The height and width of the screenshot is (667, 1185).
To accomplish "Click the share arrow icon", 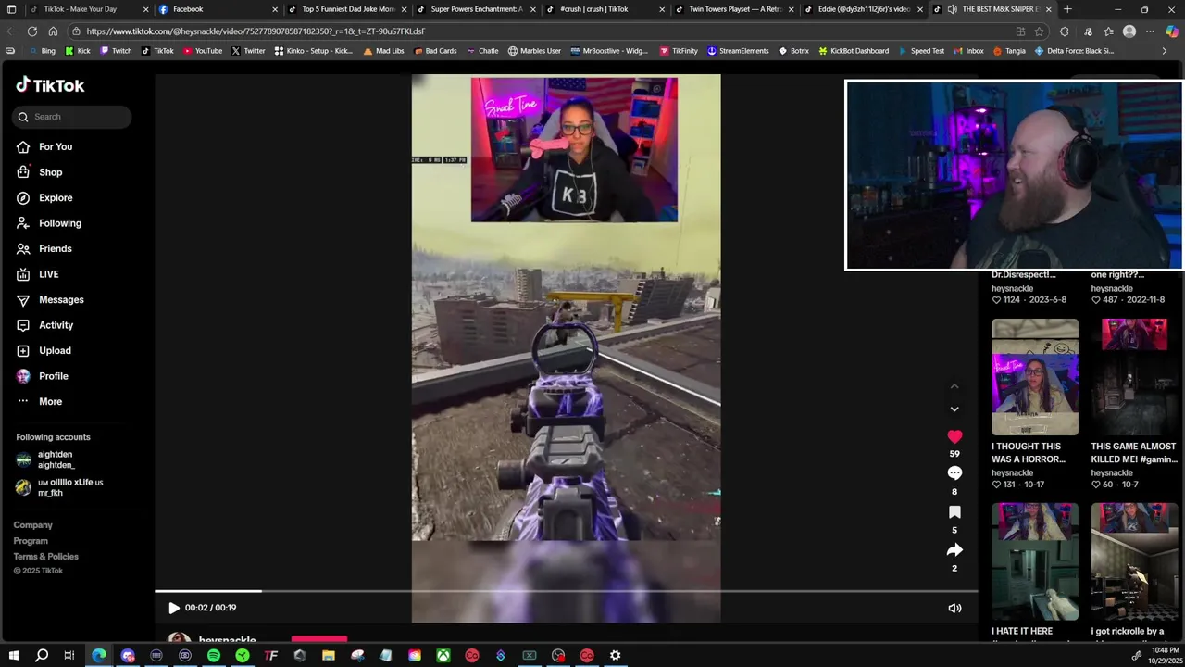I will pyautogui.click(x=954, y=550).
